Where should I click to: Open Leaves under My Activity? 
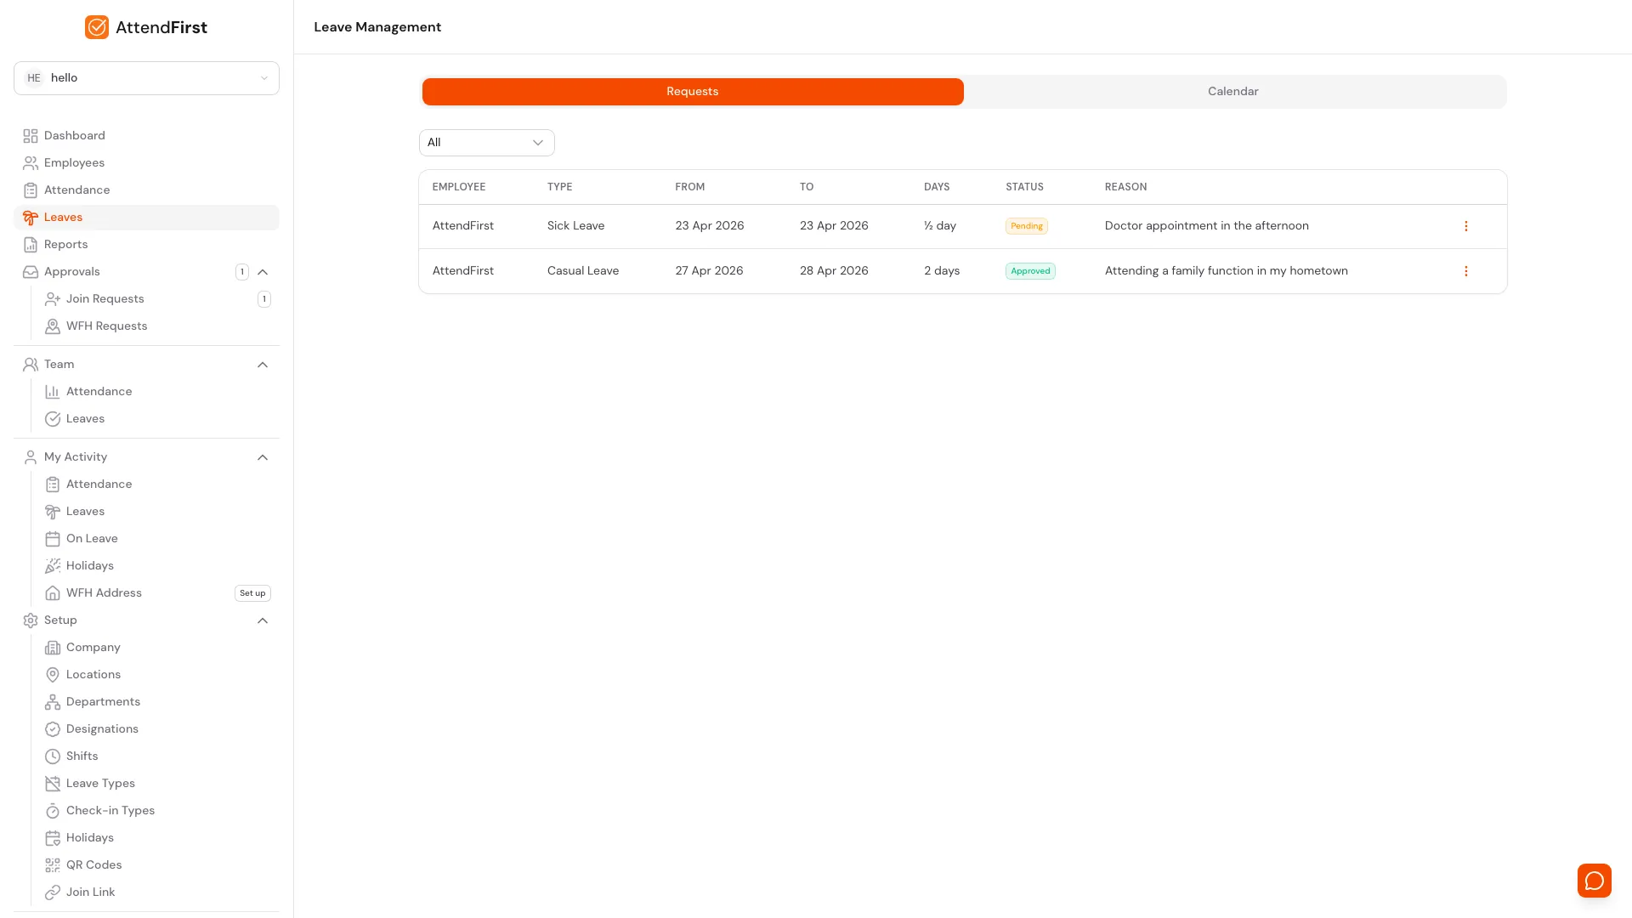(157, 512)
